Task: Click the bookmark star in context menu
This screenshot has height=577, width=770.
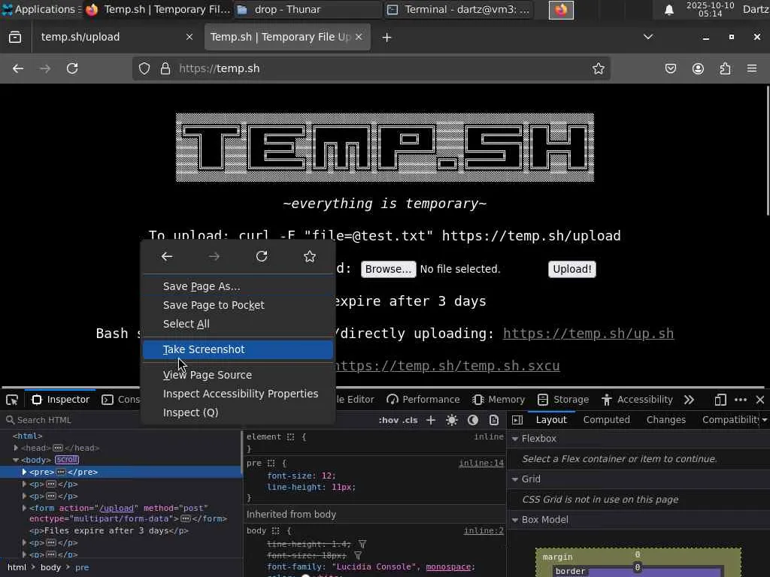Action: click(309, 257)
